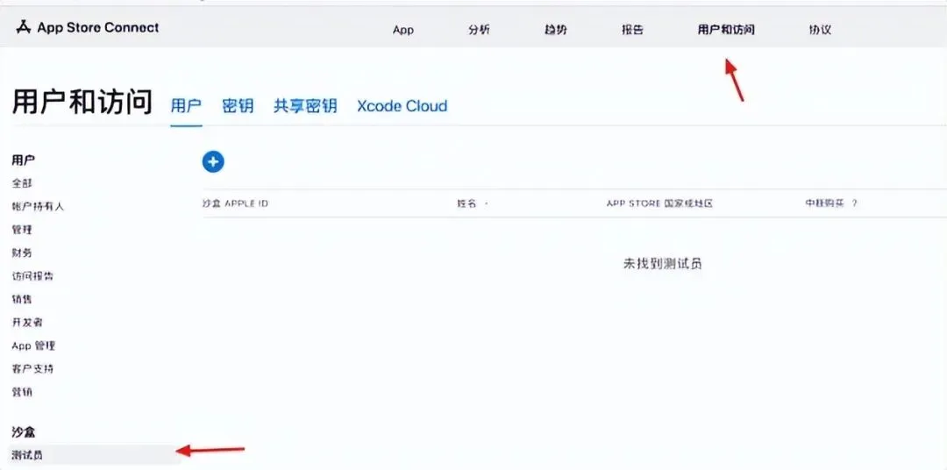Click the 中程购买 column header

coord(824,203)
